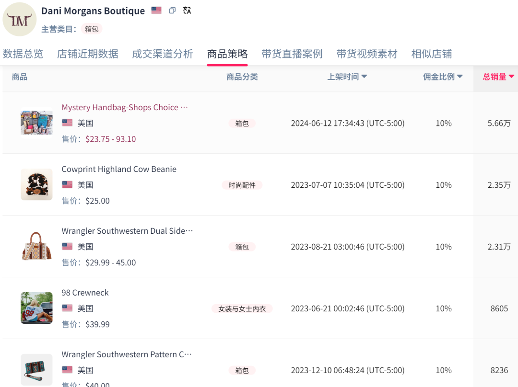Screen dimensions: 518x387
Task: Click total sales value 8236
Action: [499, 370]
